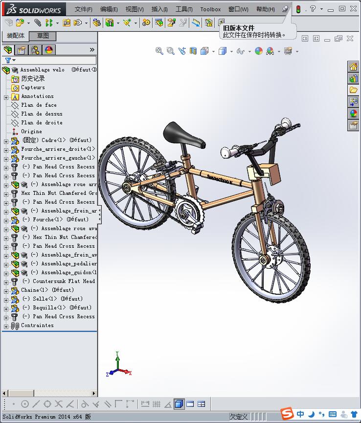Toggle the center point snap button
This screenshot has height=423, width=361.
click(x=25, y=404)
